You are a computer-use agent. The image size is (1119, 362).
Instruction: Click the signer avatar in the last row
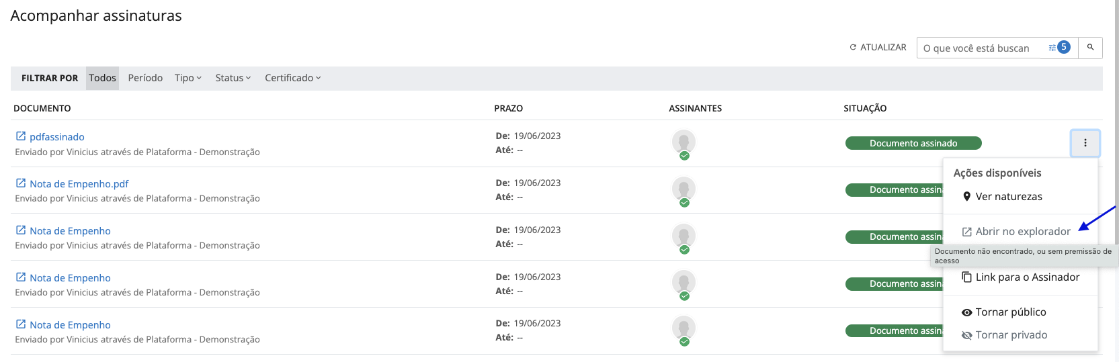(683, 329)
